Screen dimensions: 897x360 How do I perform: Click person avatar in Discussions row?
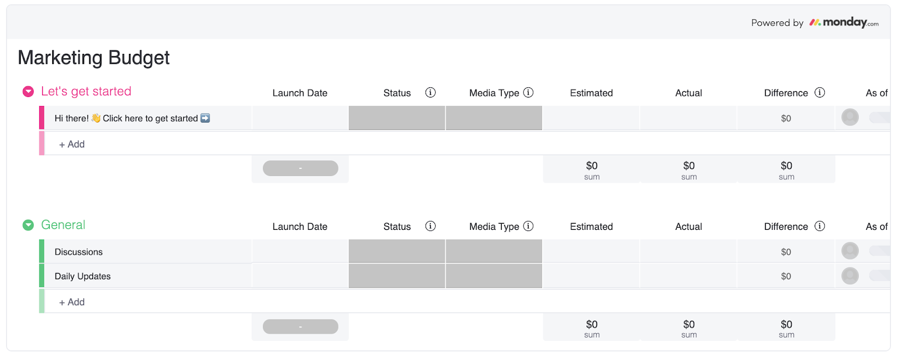(x=850, y=251)
